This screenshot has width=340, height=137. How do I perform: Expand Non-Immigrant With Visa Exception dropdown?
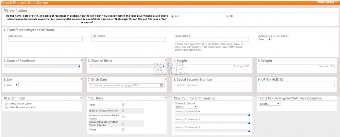[x=269, y=104]
